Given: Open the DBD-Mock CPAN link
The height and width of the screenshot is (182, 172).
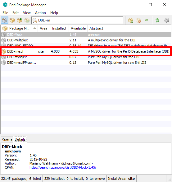Looking at the screenshot, I should (x=63, y=167).
